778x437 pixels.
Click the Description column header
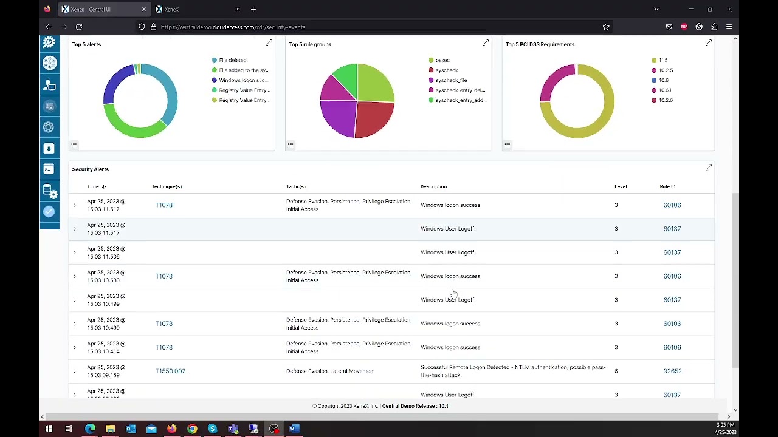click(433, 186)
